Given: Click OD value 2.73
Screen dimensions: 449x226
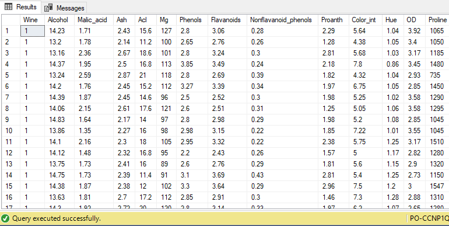Looking at the screenshot, I should click(414, 175).
